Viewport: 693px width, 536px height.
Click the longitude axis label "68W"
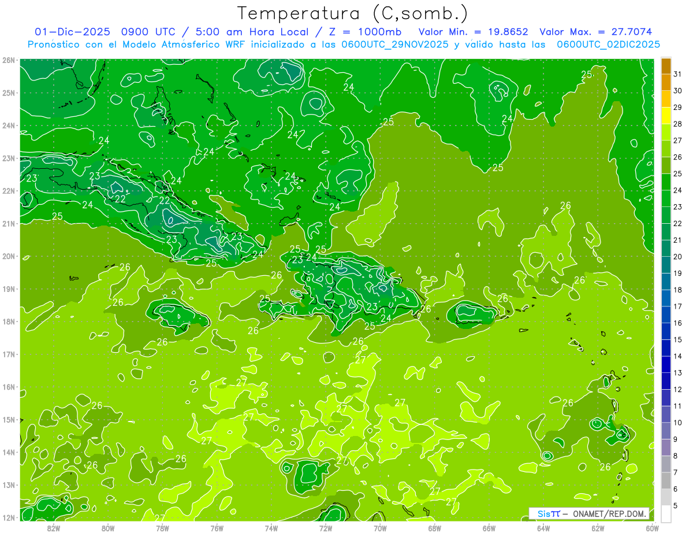coord(434,528)
